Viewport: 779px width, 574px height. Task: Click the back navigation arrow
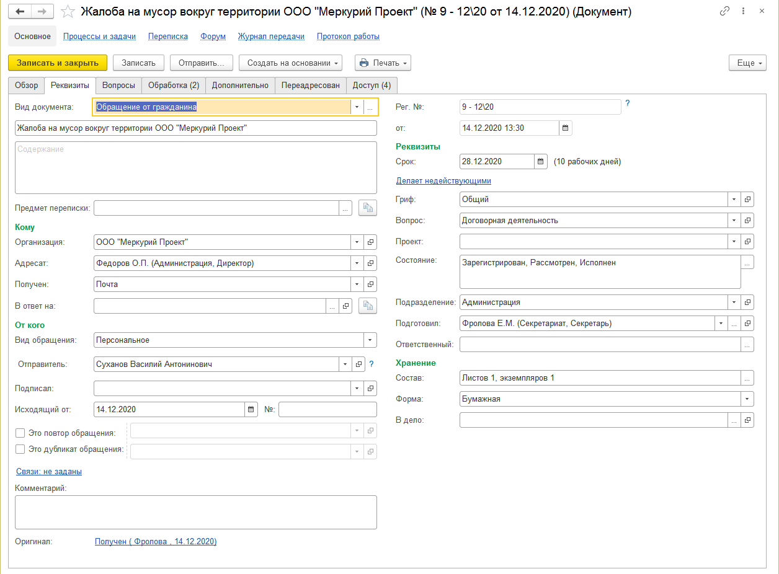[x=20, y=12]
